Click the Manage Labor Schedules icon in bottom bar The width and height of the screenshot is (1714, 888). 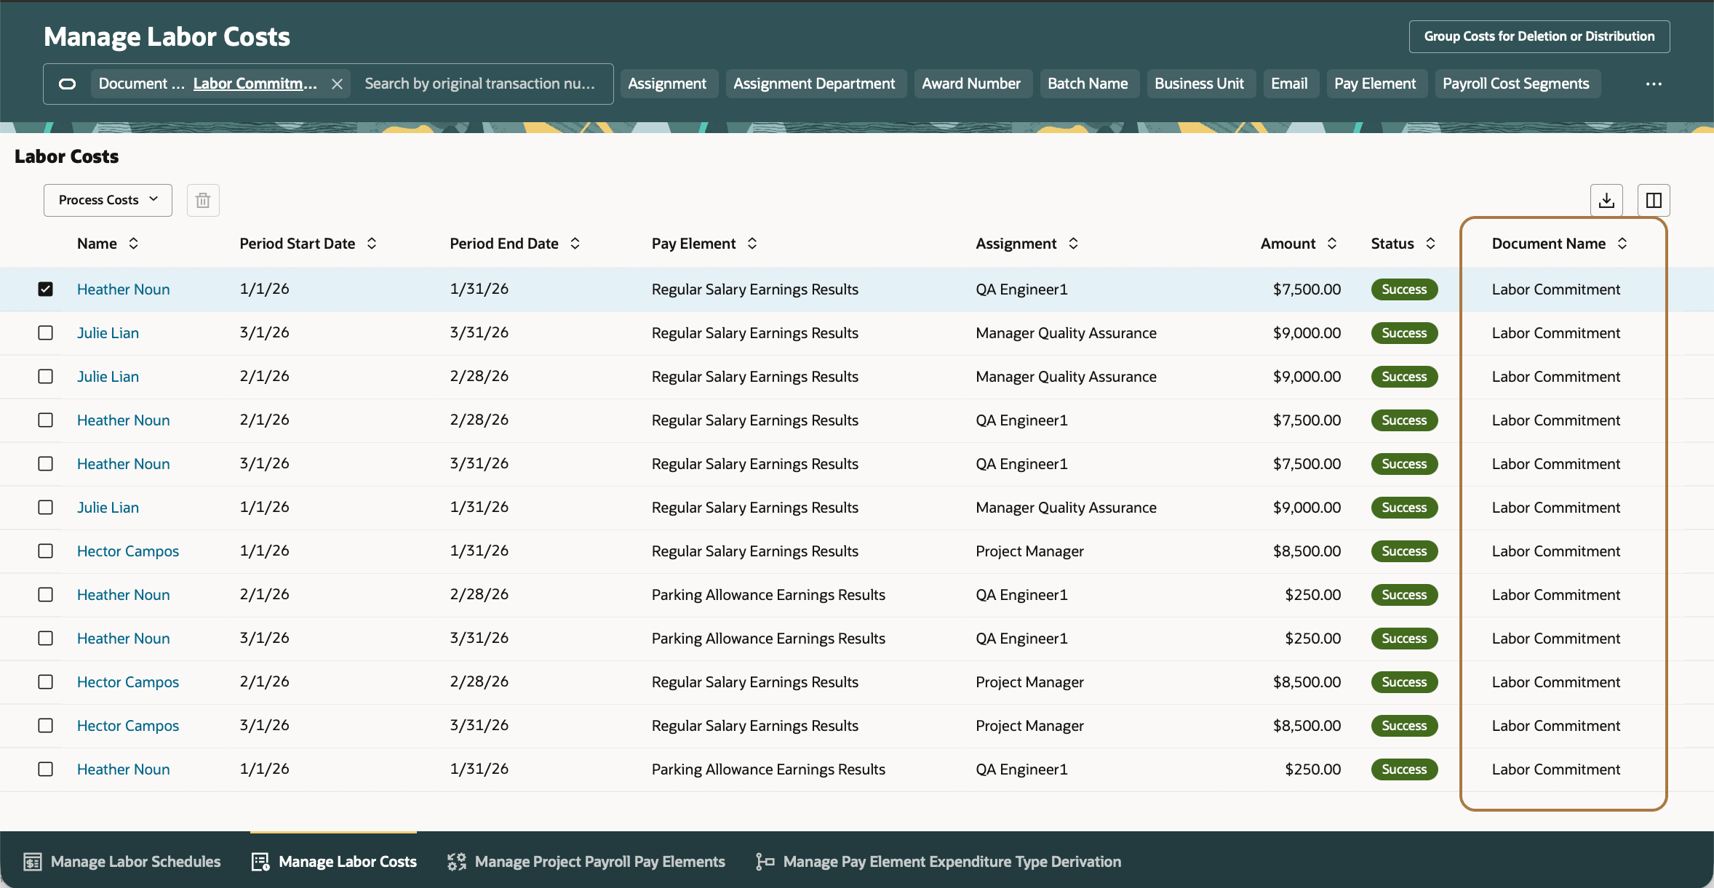[32, 861]
